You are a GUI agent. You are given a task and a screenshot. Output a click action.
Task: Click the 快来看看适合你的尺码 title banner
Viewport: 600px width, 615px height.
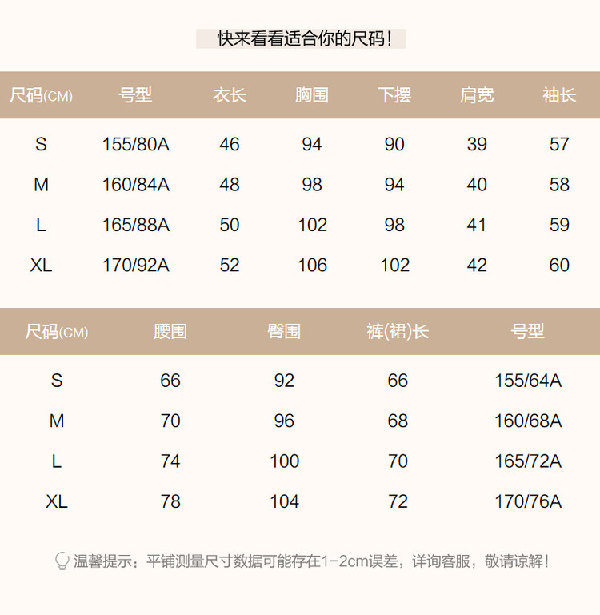point(301,38)
